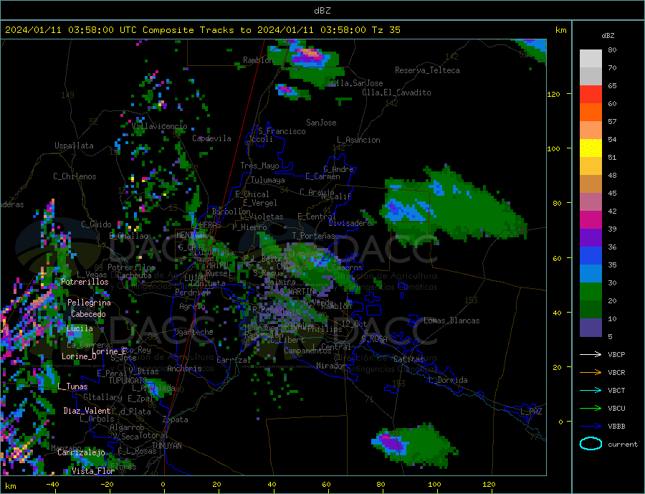Click the 'TUNUYAN' place label
The height and width of the screenshot is (494, 645).
[166, 446]
